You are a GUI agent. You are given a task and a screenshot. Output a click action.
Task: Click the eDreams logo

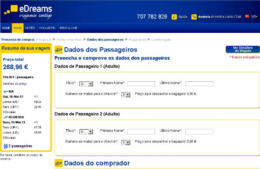(28, 12)
